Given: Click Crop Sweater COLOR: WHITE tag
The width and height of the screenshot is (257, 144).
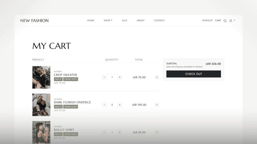Looking at the screenshot, I should tap(71, 79).
